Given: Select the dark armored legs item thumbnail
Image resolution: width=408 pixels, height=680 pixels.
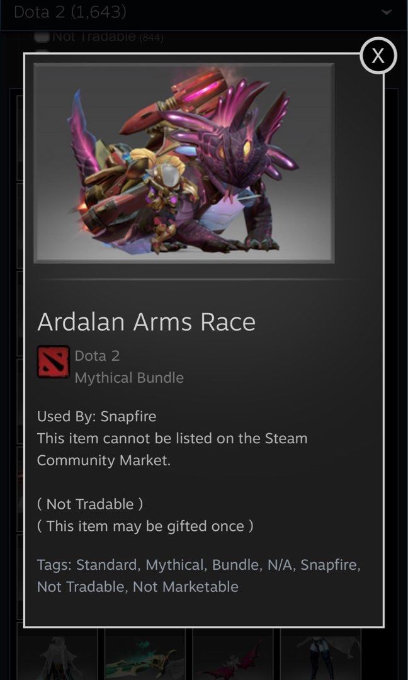Looking at the screenshot, I should (320, 654).
